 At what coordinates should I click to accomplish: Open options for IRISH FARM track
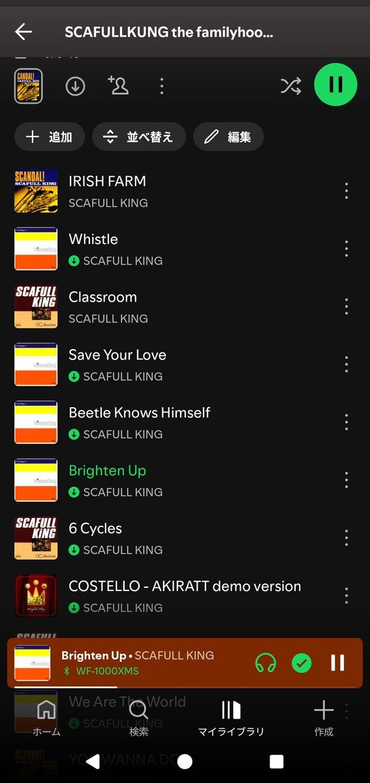[347, 191]
